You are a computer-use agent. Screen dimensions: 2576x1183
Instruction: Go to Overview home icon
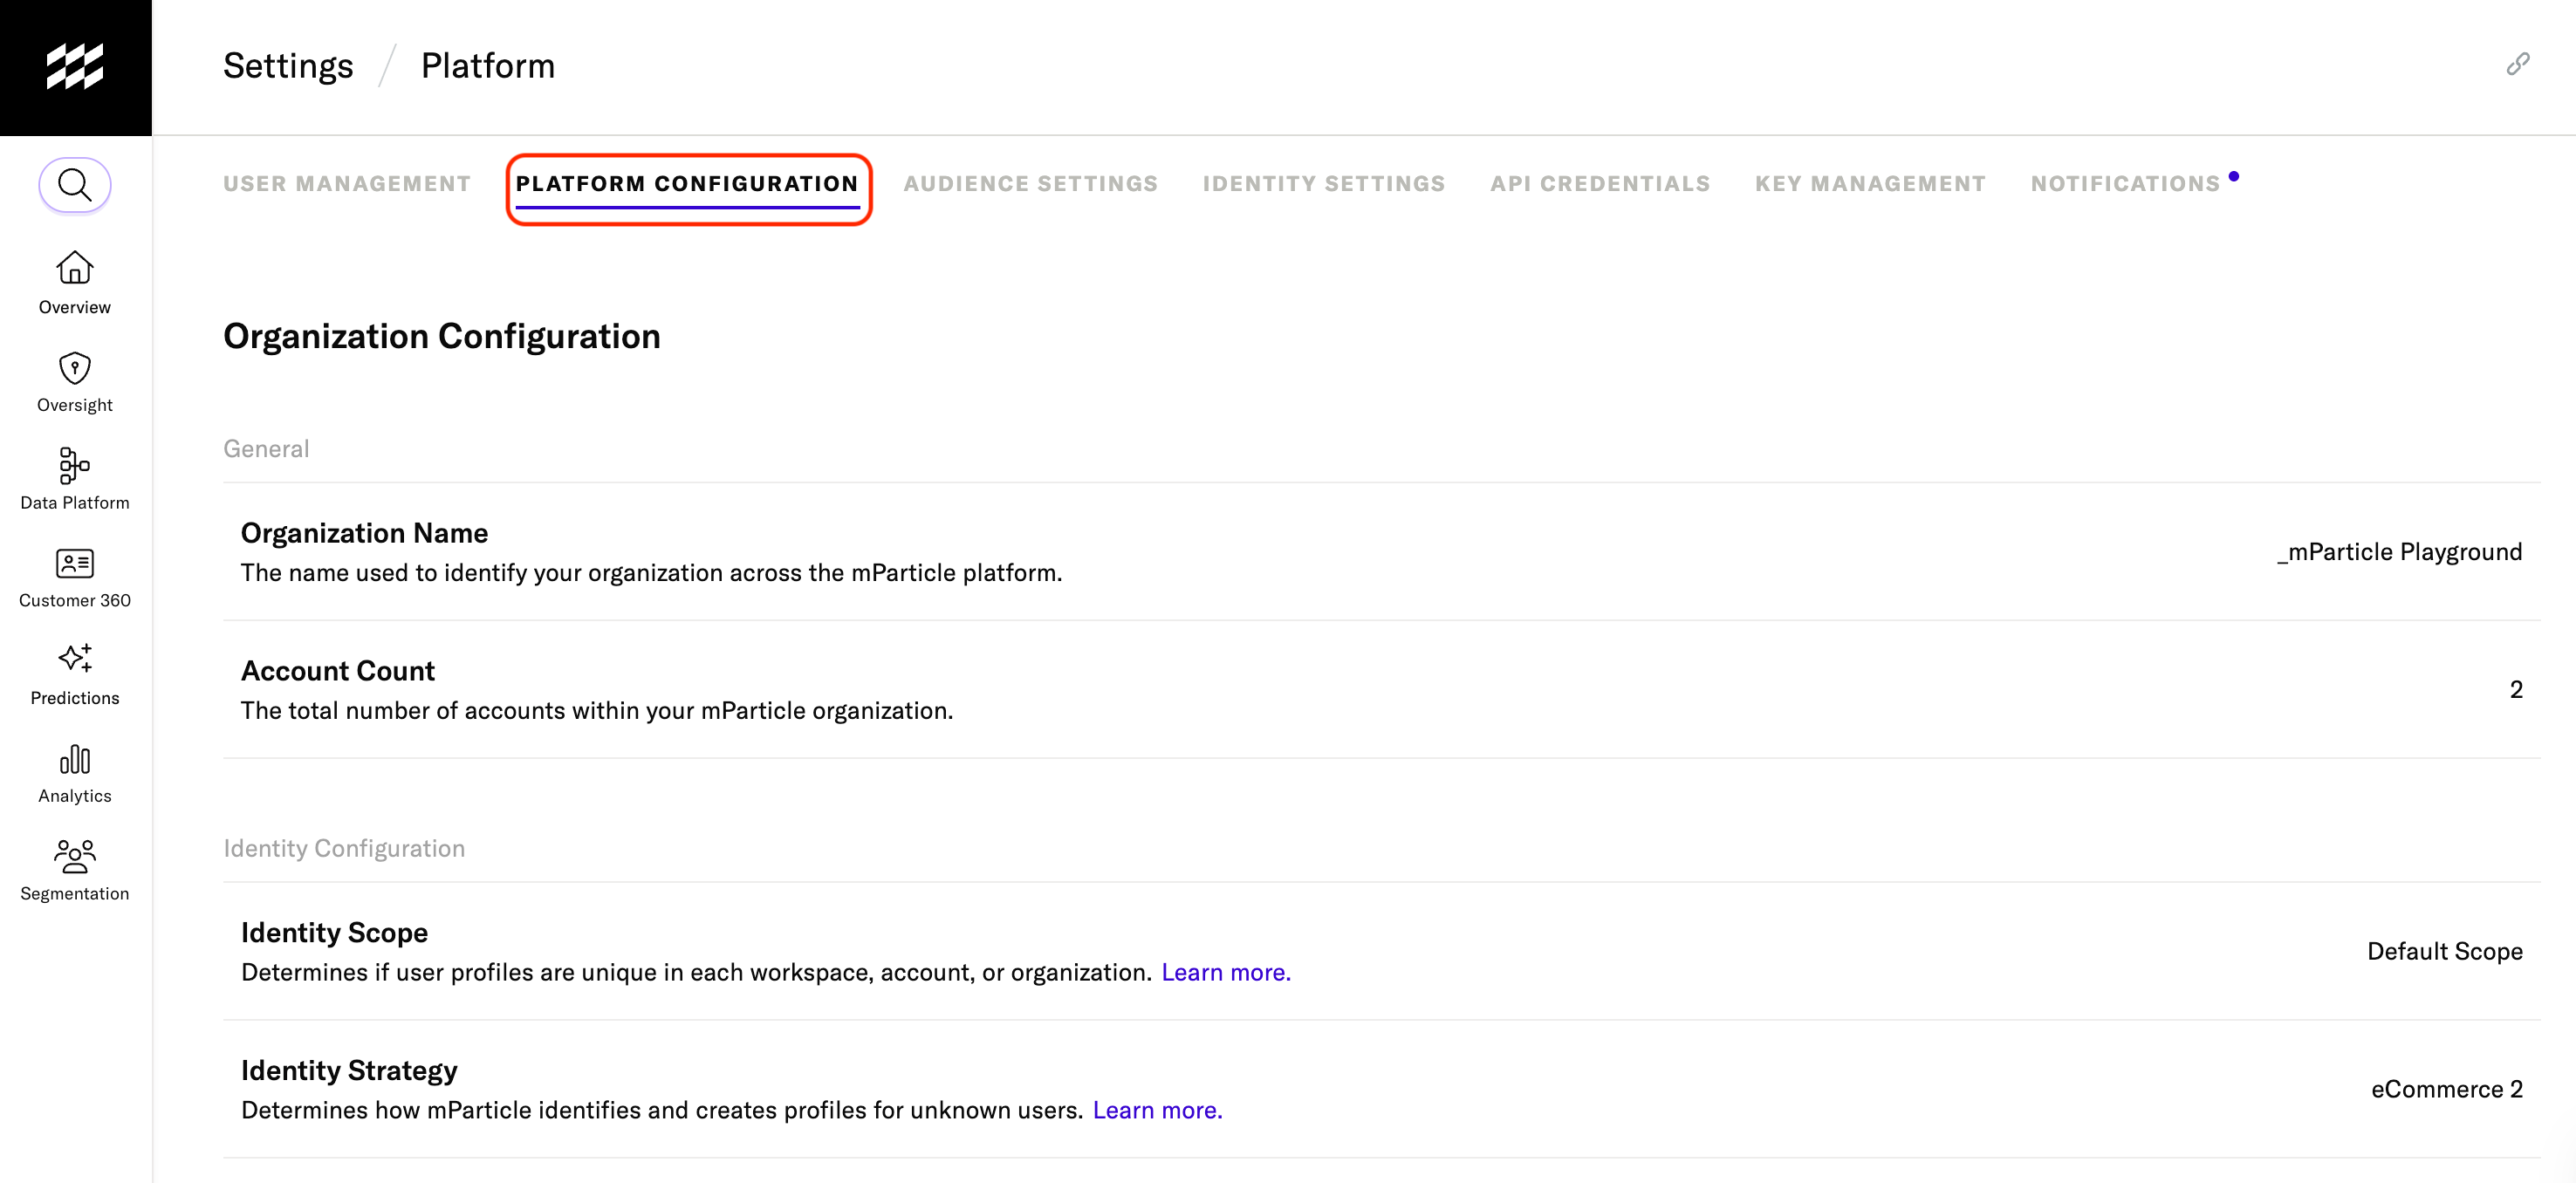coord(75,267)
